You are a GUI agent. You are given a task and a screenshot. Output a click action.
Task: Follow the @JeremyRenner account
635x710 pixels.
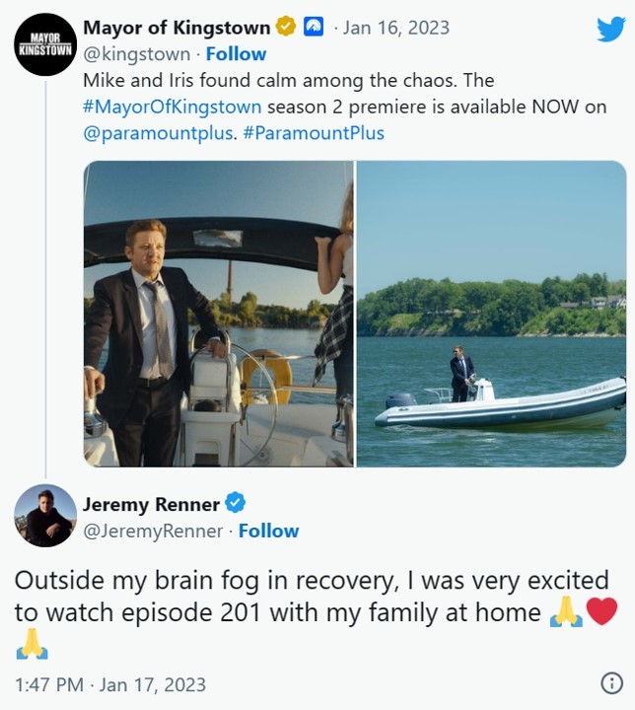click(268, 532)
